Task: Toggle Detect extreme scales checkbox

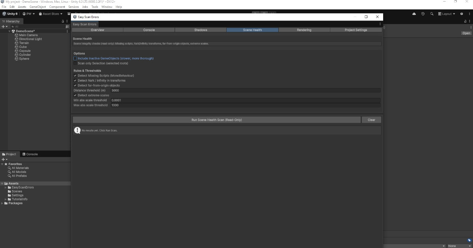Action: click(x=75, y=95)
